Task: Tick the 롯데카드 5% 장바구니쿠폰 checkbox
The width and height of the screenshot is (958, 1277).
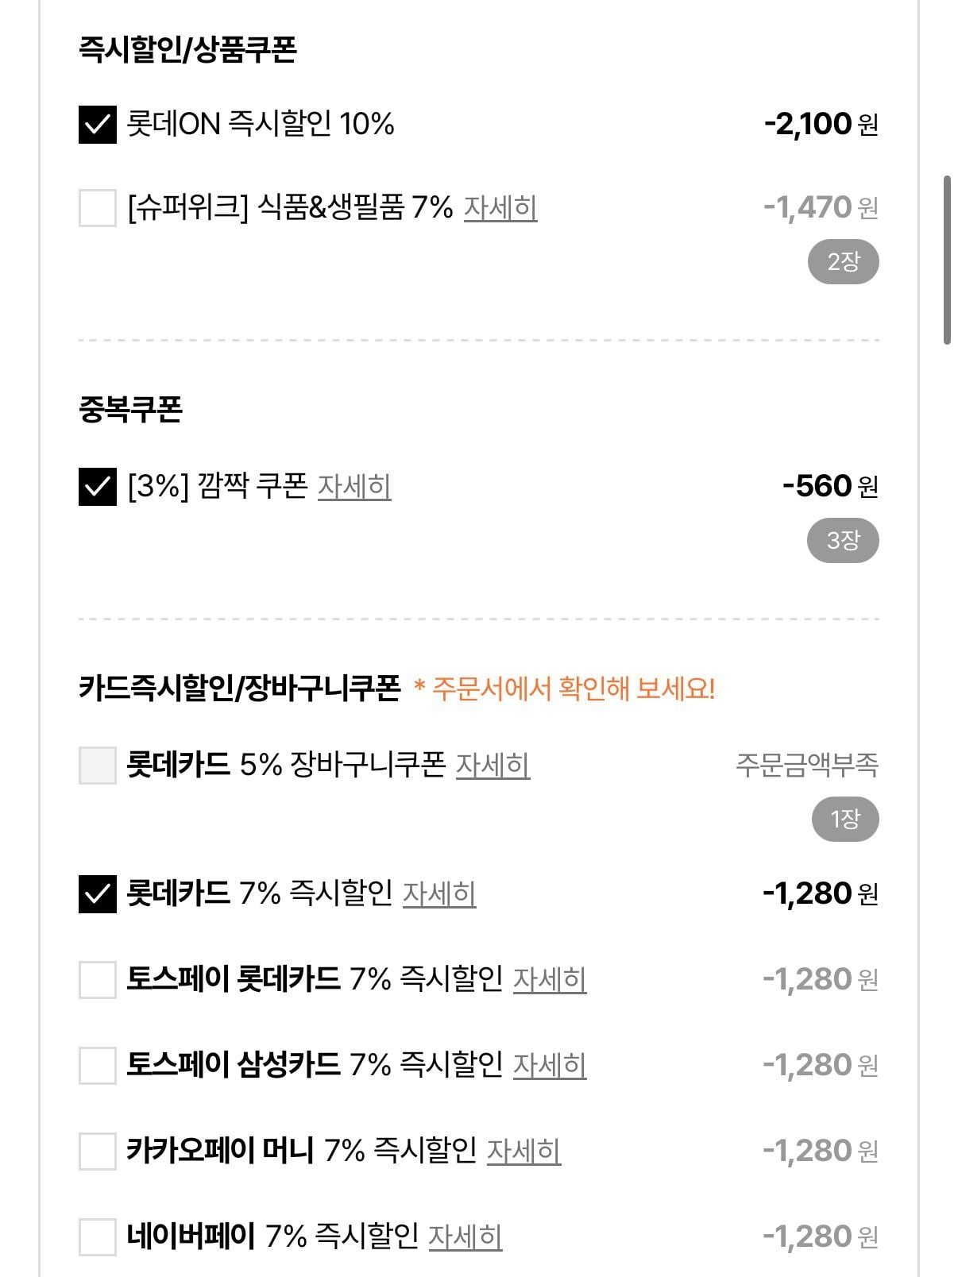Action: tap(98, 766)
